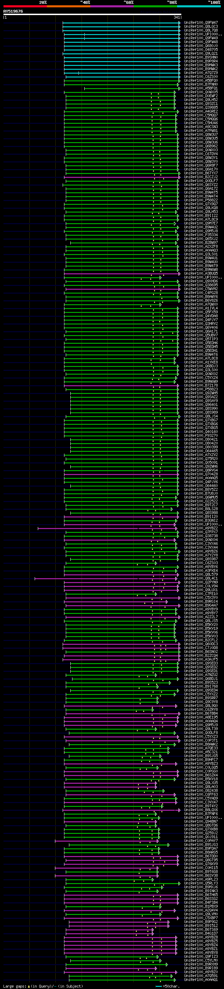Open hit UniRef100_A7XZV2
224x989 pixels.
pyautogui.click(x=201, y=455)
